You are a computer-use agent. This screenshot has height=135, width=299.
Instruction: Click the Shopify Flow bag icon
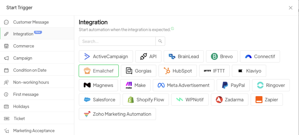131,100
